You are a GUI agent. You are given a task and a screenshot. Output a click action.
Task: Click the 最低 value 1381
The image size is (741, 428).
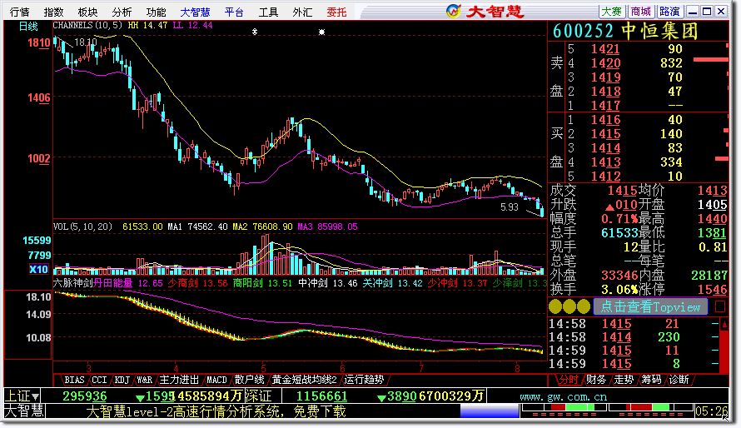(712, 233)
